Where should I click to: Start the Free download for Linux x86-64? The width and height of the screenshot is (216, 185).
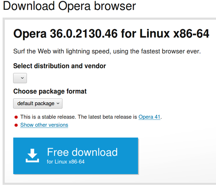76,156
